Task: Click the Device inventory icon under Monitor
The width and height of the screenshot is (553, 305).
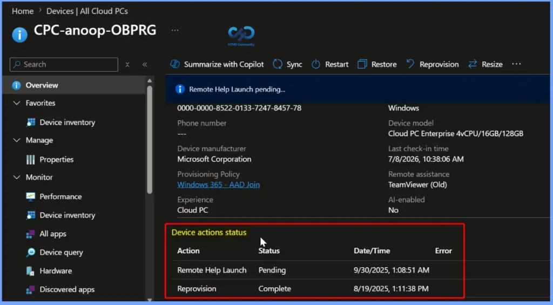Action: (x=31, y=215)
